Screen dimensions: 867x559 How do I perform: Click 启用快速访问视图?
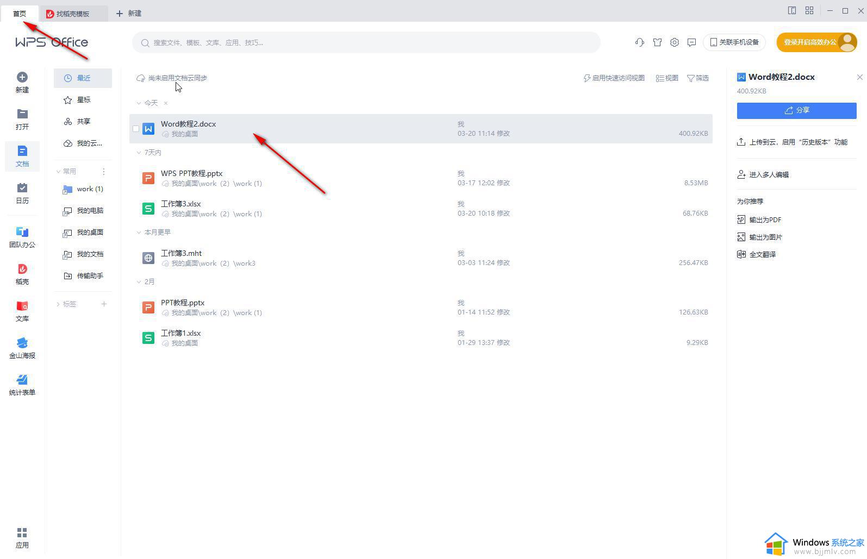(x=614, y=78)
